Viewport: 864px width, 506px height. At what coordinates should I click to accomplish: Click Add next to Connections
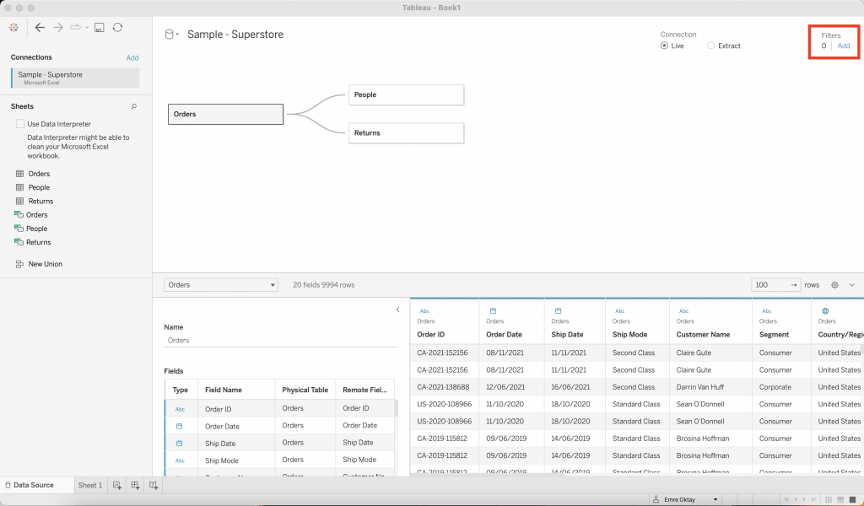(x=132, y=58)
